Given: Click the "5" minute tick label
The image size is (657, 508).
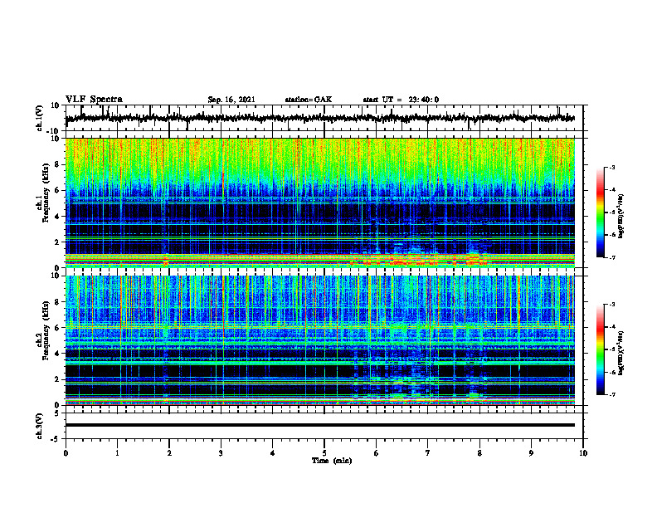Looking at the screenshot, I should [x=324, y=453].
